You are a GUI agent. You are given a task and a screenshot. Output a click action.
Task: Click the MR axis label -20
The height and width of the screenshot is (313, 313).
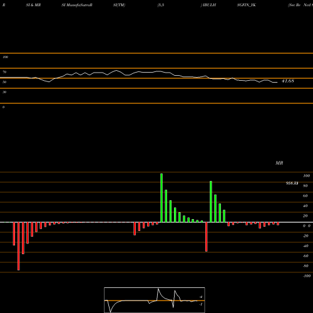tap(305, 236)
